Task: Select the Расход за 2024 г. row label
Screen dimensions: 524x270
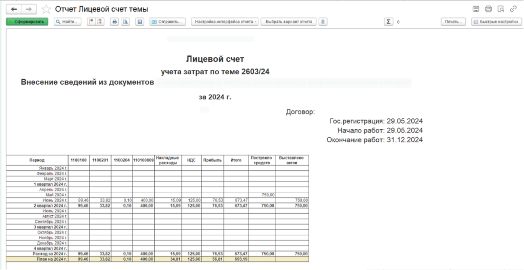Action: point(37,254)
